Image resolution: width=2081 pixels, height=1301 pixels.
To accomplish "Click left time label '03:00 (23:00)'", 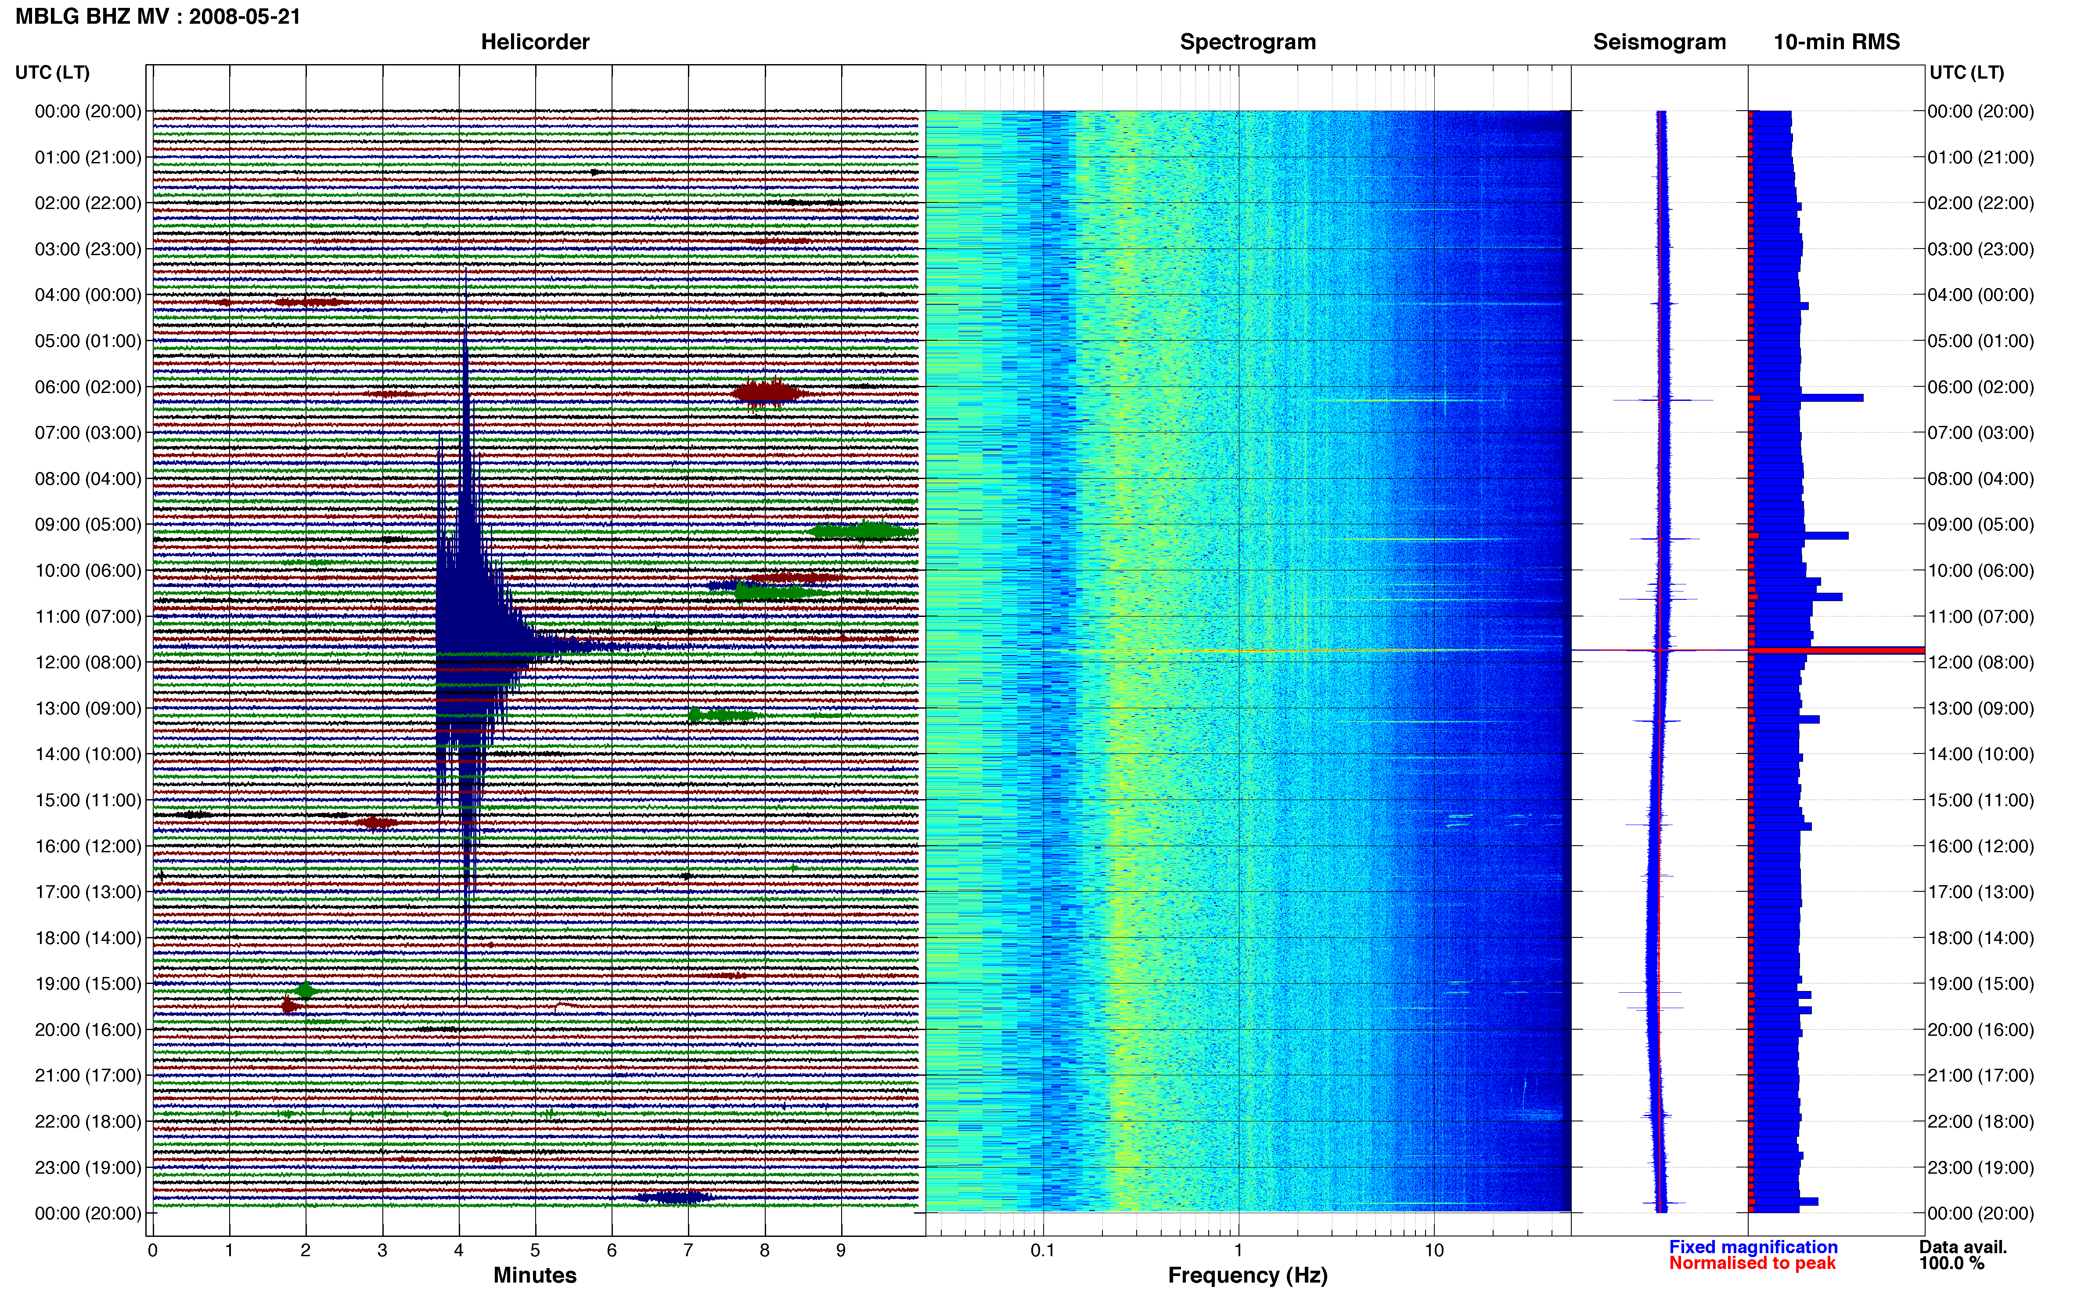I will point(88,249).
